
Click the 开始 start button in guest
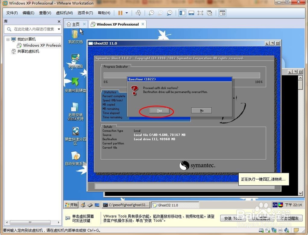coord(71,205)
